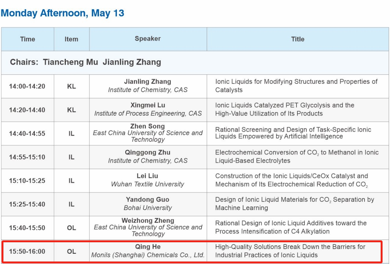Select speaker name Jianling Zhang at 14:00
The image size is (390, 264).
click(148, 82)
